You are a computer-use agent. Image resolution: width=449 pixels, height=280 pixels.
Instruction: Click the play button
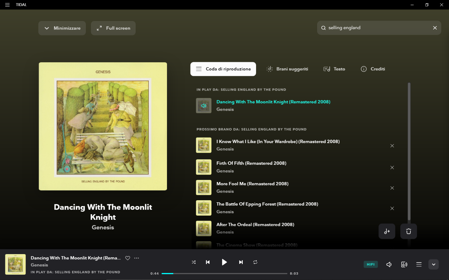(x=224, y=262)
